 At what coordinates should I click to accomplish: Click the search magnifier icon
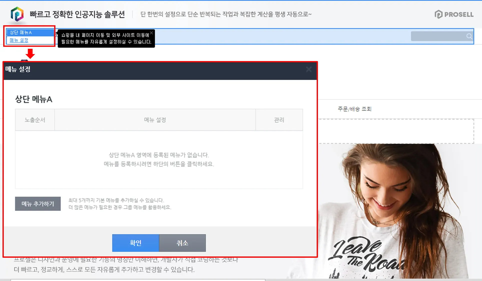click(469, 37)
